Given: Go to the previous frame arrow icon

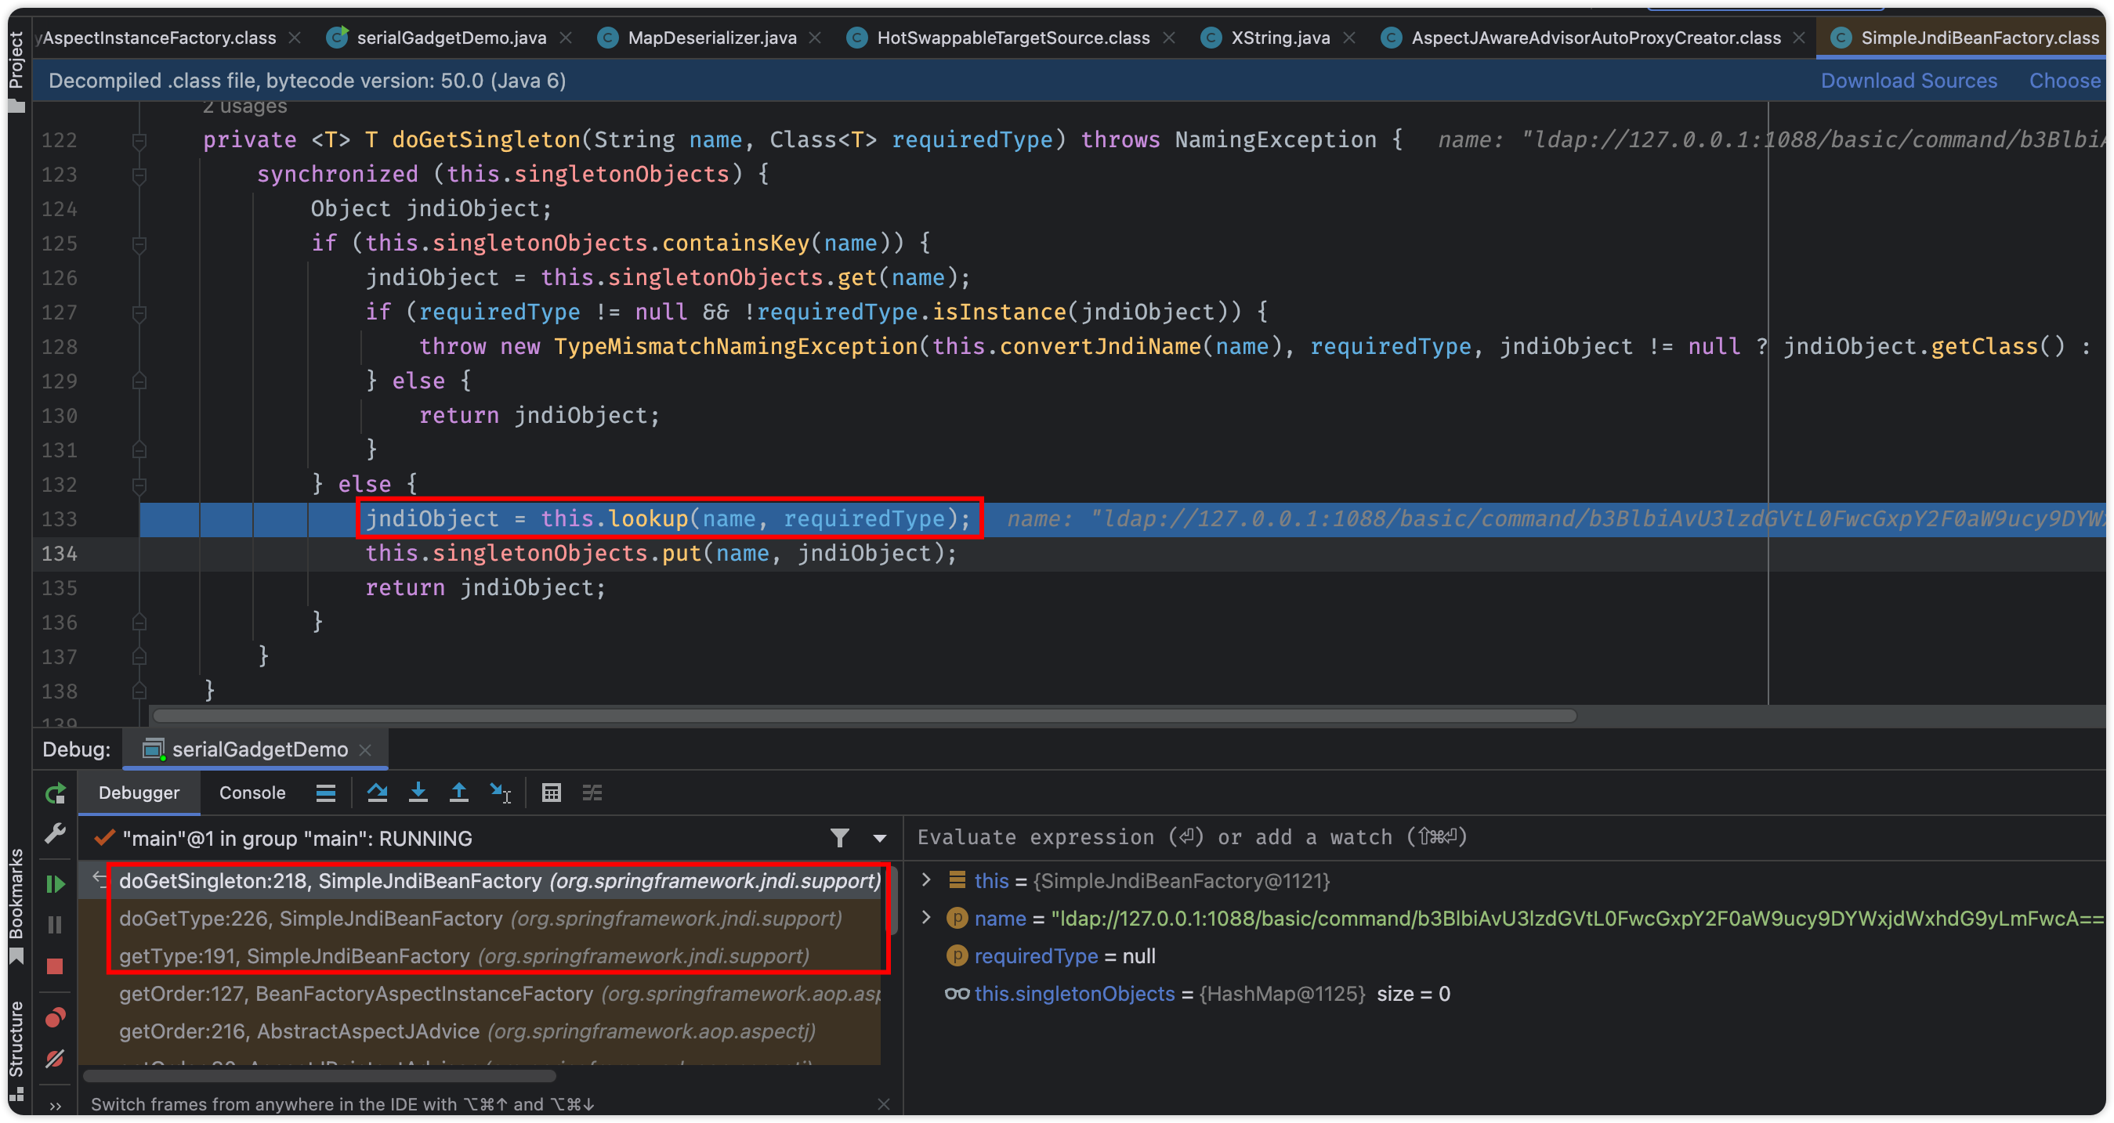Looking at the screenshot, I should tap(100, 879).
